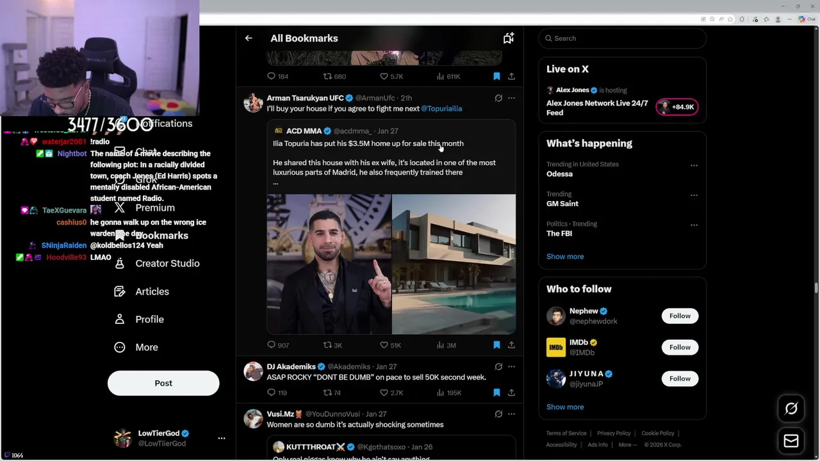Image resolution: width=820 pixels, height=461 pixels.
Task: Open Ilia Topuria portrait image
Action: [x=329, y=264]
